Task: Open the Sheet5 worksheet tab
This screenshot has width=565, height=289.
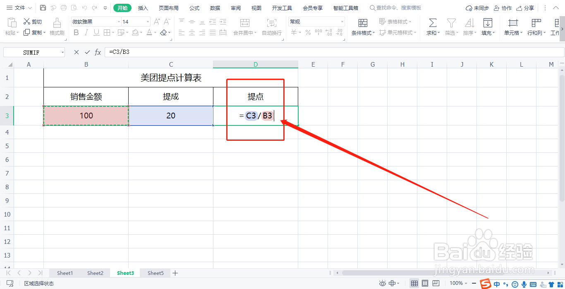Action: point(156,273)
